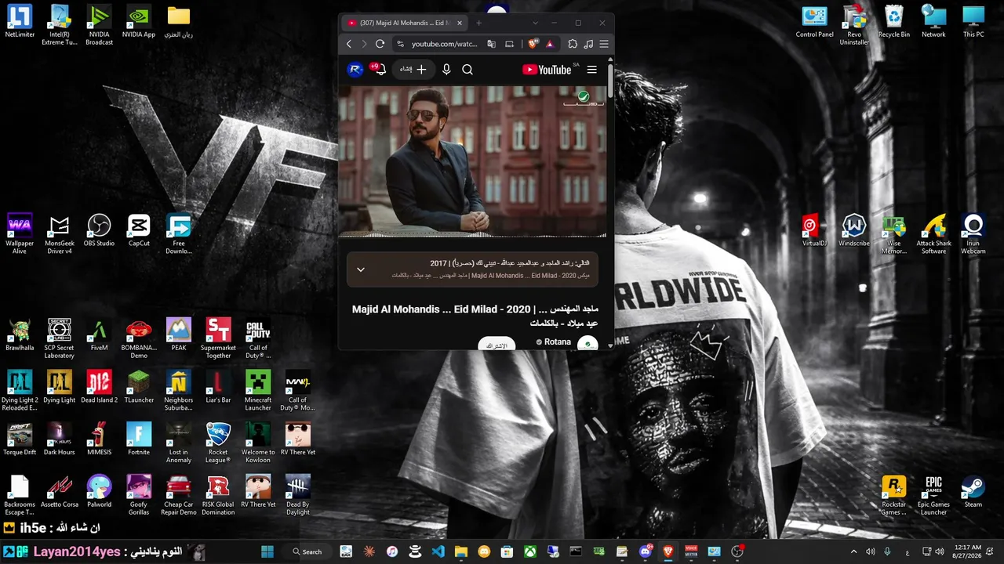Click the tray microphone icon
This screenshot has width=1004, height=564.
(x=887, y=551)
